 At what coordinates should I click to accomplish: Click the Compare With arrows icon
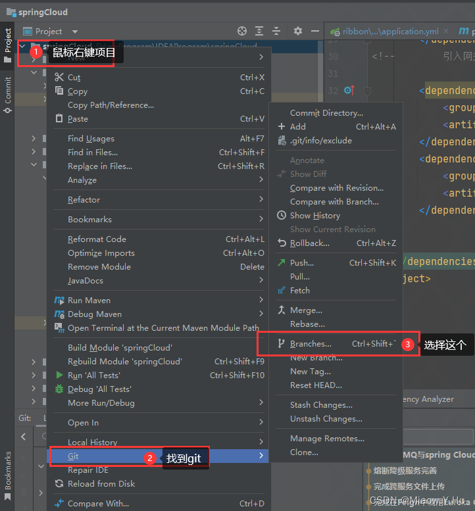click(x=59, y=504)
